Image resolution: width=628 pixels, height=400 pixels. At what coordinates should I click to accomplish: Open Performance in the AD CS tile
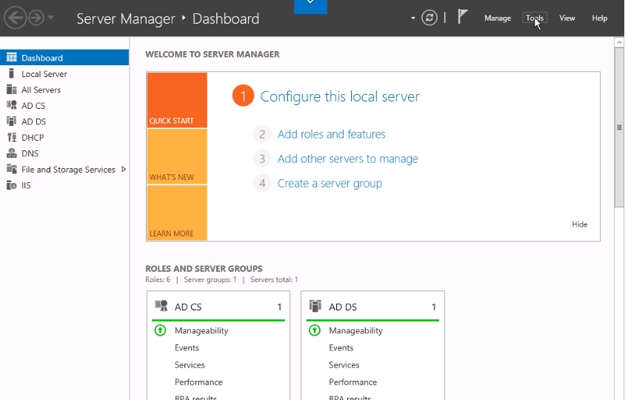pos(198,382)
